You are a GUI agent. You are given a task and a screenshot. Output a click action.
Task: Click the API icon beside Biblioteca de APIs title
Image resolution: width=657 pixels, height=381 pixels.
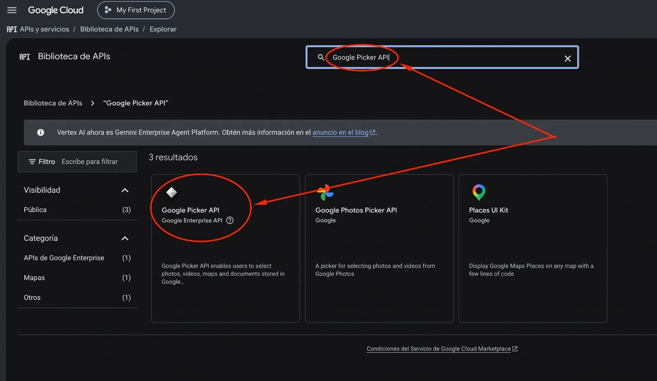(25, 57)
